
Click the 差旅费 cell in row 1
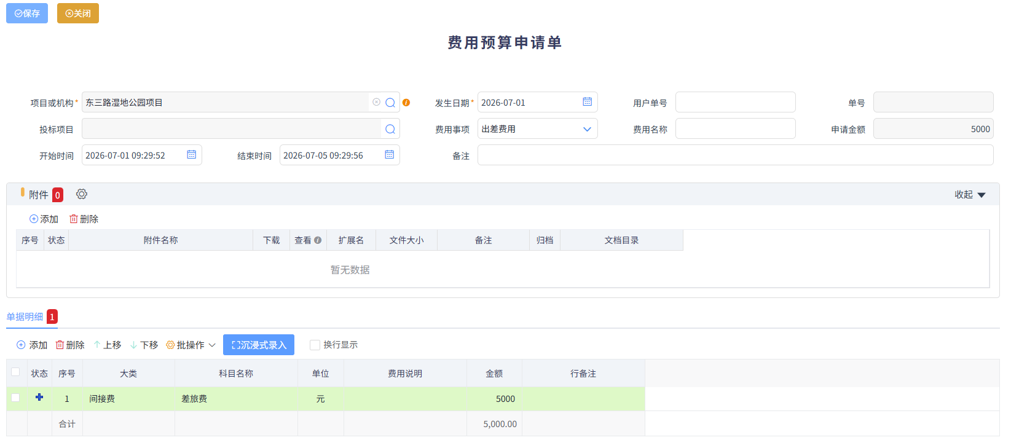click(x=236, y=399)
